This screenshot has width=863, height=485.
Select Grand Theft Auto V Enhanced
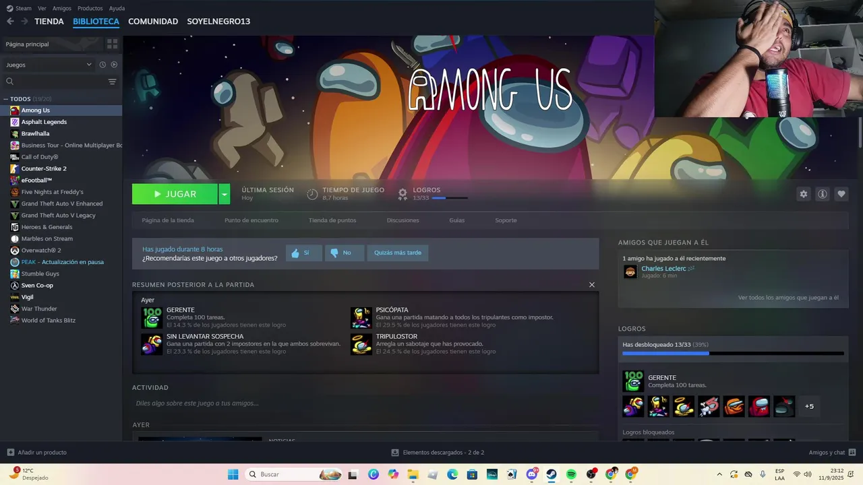click(61, 203)
